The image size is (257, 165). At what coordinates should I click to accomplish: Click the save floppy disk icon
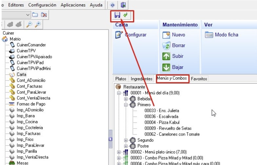117,15
